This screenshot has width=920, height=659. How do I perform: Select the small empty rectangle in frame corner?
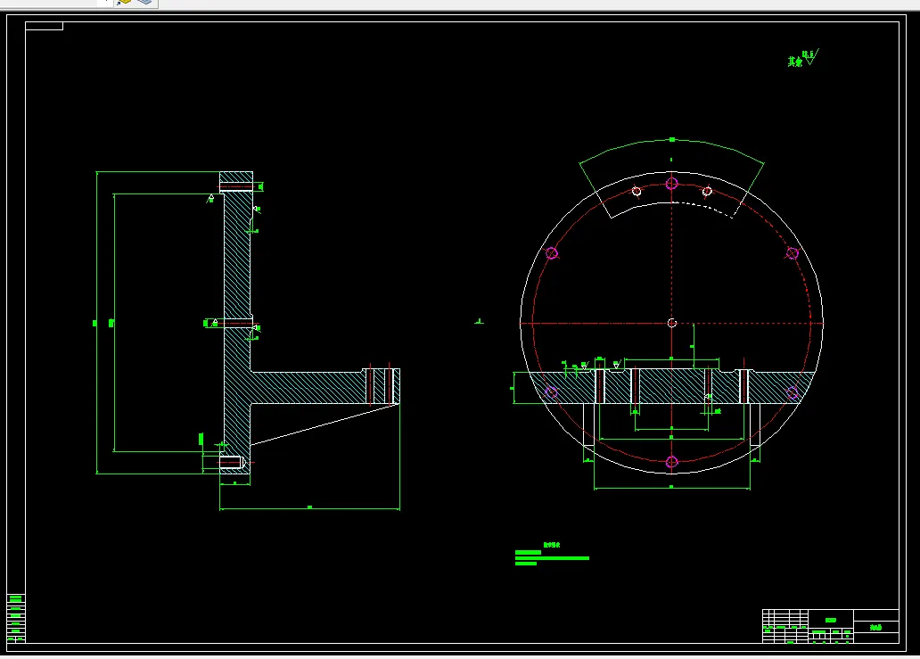click(44, 26)
